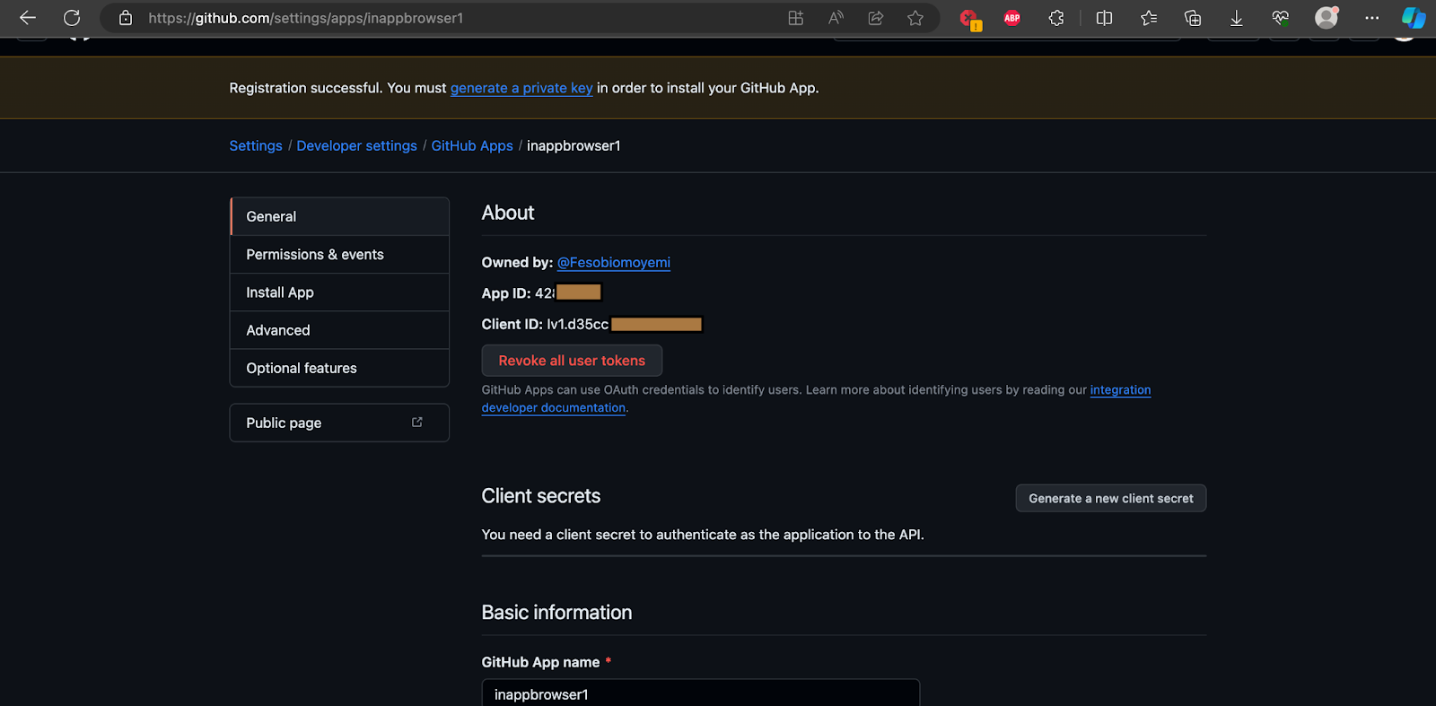Click the 'Client ID:' label text
1436x706 pixels.
point(512,324)
